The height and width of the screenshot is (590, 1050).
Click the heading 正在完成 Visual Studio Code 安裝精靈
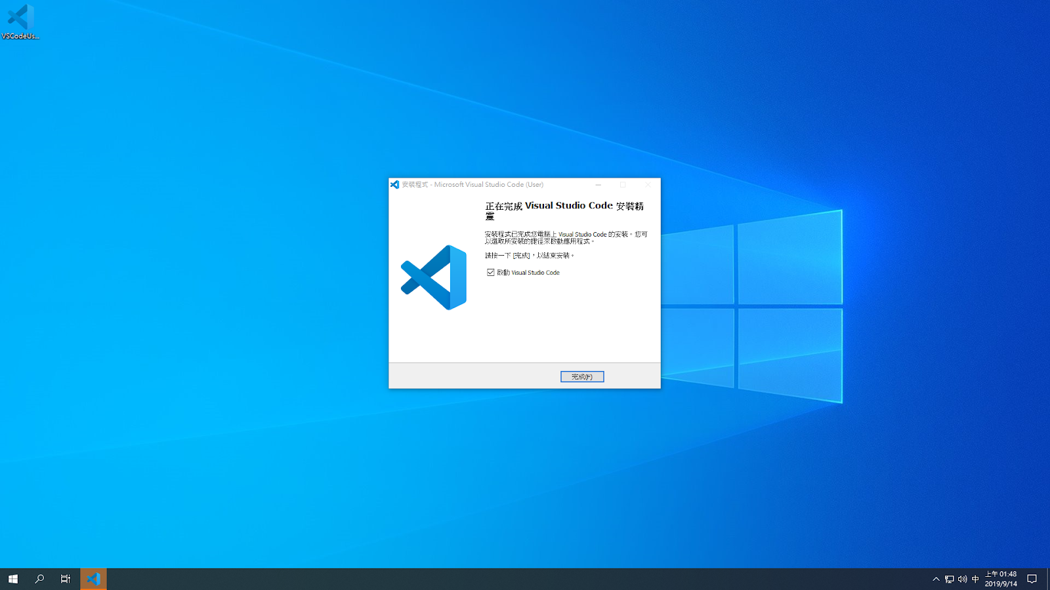click(x=564, y=210)
